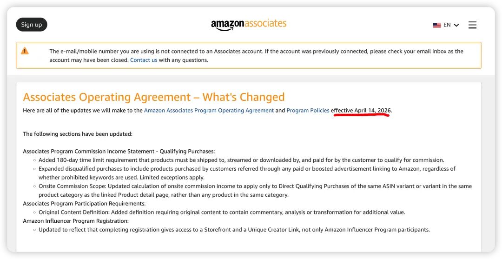The width and height of the screenshot is (502, 259).
Task: Click the Original Content Definition bullet circle
Action: (34, 213)
